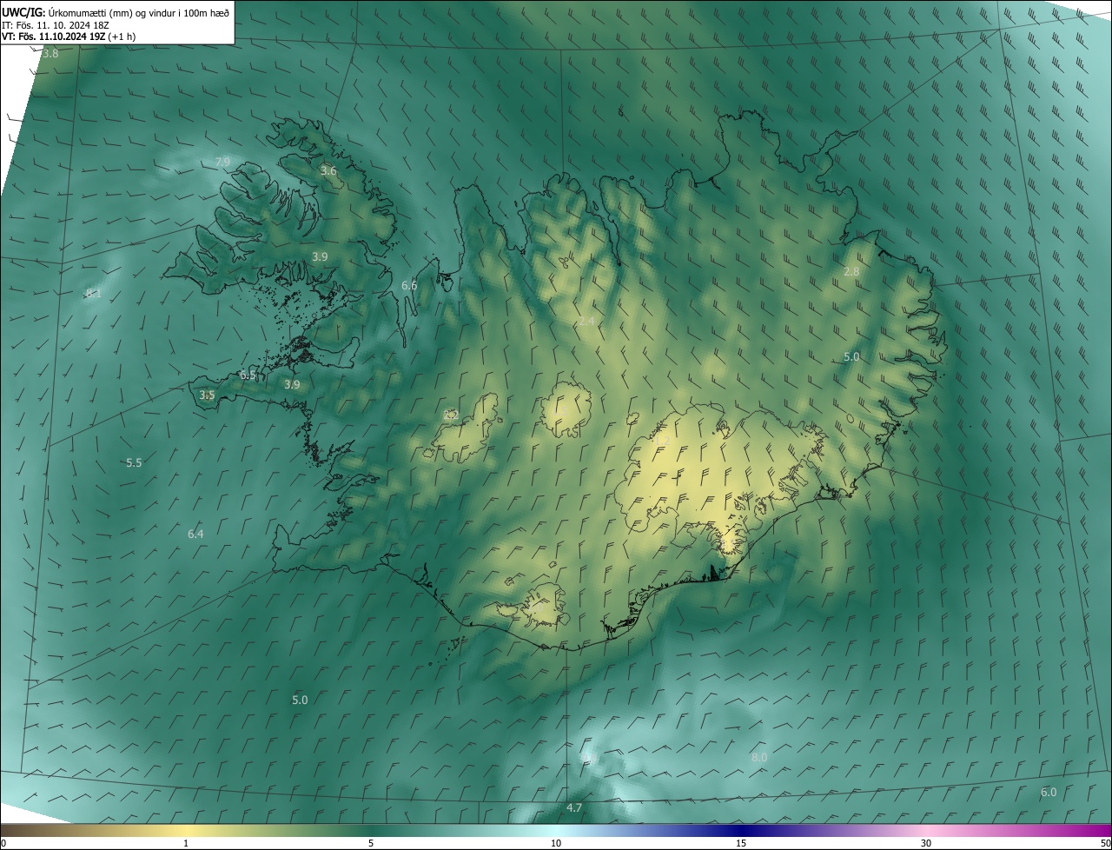Click the color scale tick label 10
Screen dimensions: 1112x850
click(x=556, y=844)
